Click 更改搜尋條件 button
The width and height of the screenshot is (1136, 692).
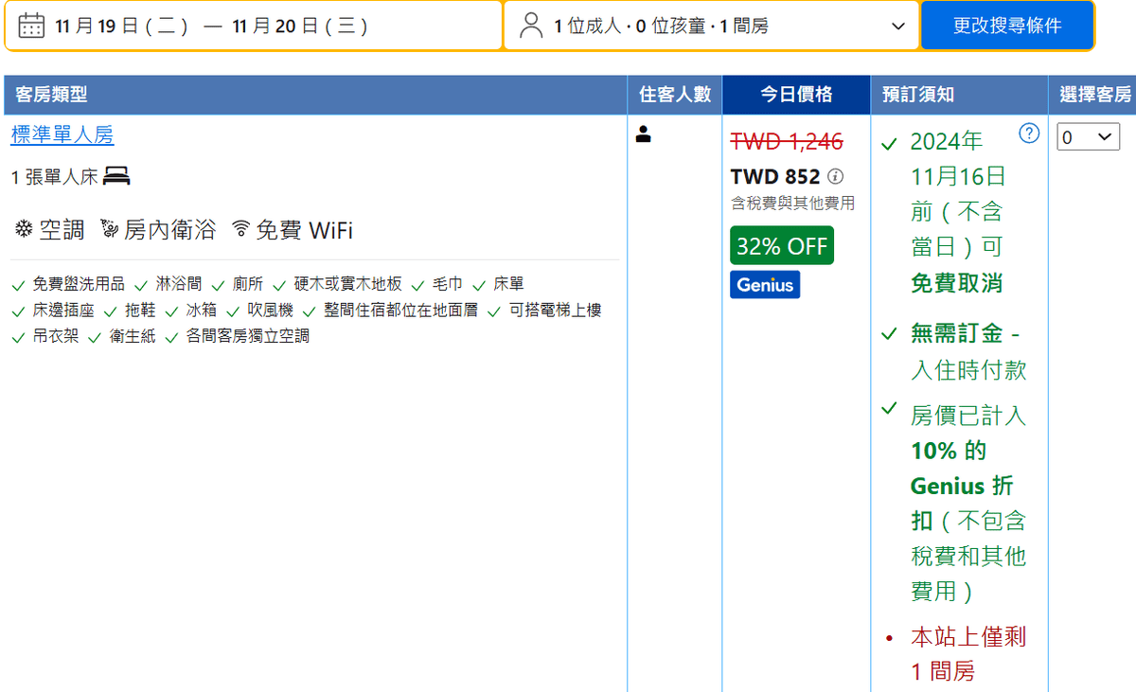click(1007, 26)
